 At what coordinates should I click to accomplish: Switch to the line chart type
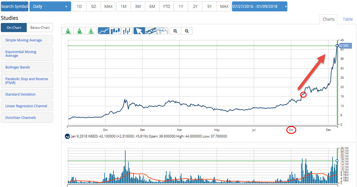tap(104, 31)
